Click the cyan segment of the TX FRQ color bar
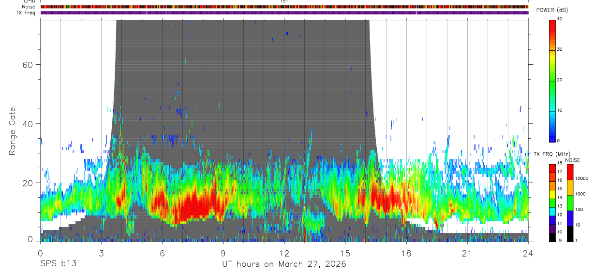This screenshot has height=274, width=594. [x=552, y=212]
